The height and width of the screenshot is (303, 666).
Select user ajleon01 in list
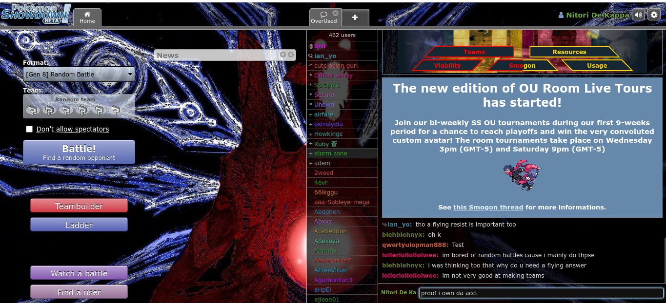coord(342,299)
